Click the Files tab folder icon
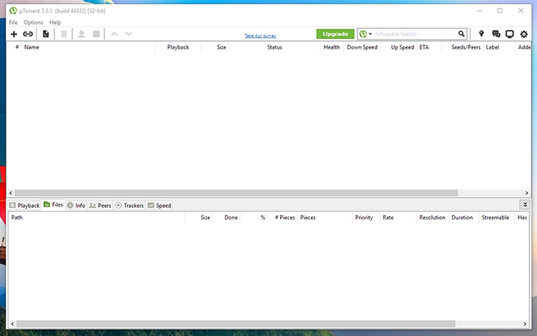Image resolution: width=537 pixels, height=336 pixels. [47, 205]
